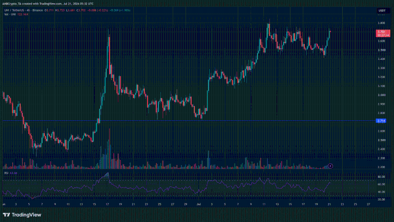Click the 2.900 price axis label
The width and height of the screenshot is (394, 222).
tap(382, 104)
